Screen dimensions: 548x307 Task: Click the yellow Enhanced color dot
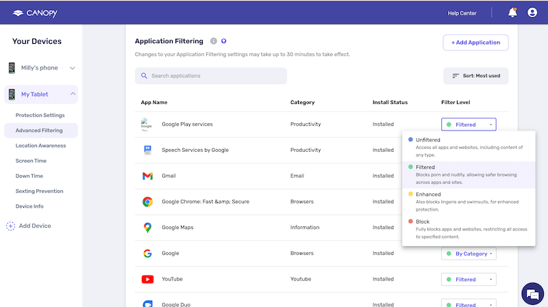(410, 194)
